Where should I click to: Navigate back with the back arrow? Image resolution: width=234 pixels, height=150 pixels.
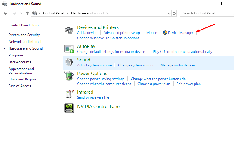point(6,13)
